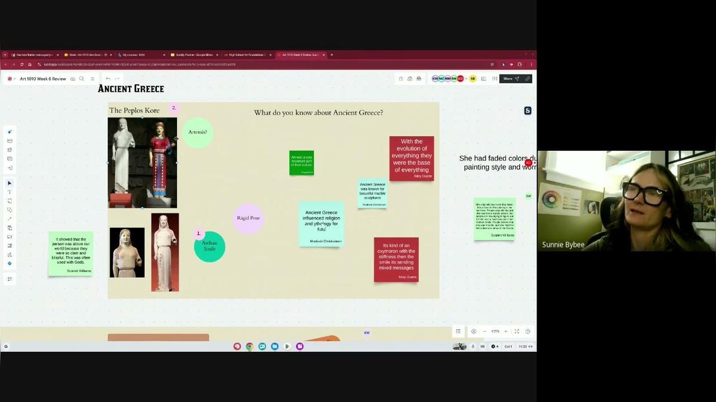Bookmark this page with the star icon

(x=492, y=64)
